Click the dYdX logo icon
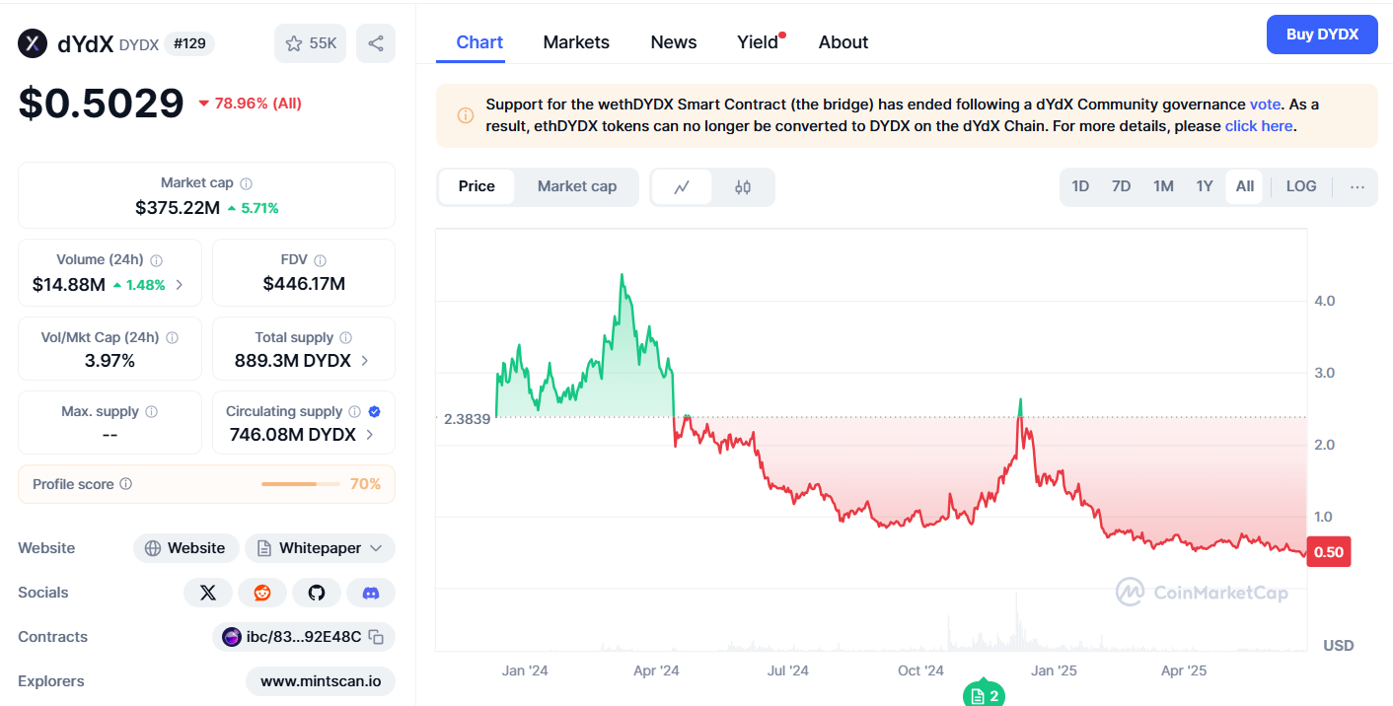 33,43
